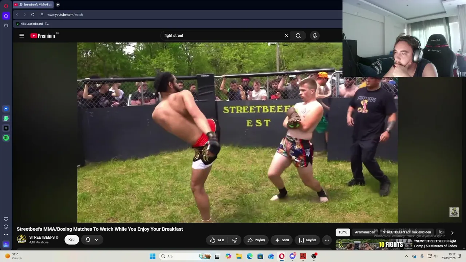Open more actions three-dots under video
Image resolution: width=466 pixels, height=262 pixels.
click(x=327, y=240)
